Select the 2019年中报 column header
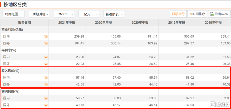This screenshot has width=231, height=109. tap(213, 23)
